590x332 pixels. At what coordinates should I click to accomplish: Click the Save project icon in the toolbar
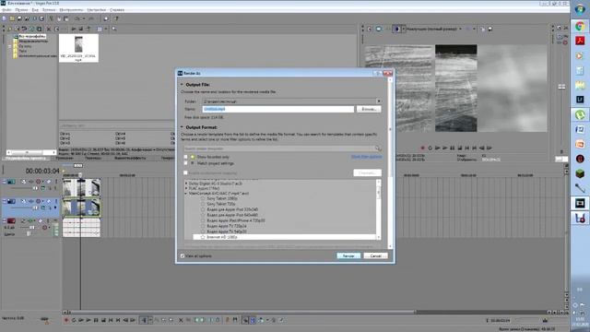point(19,18)
